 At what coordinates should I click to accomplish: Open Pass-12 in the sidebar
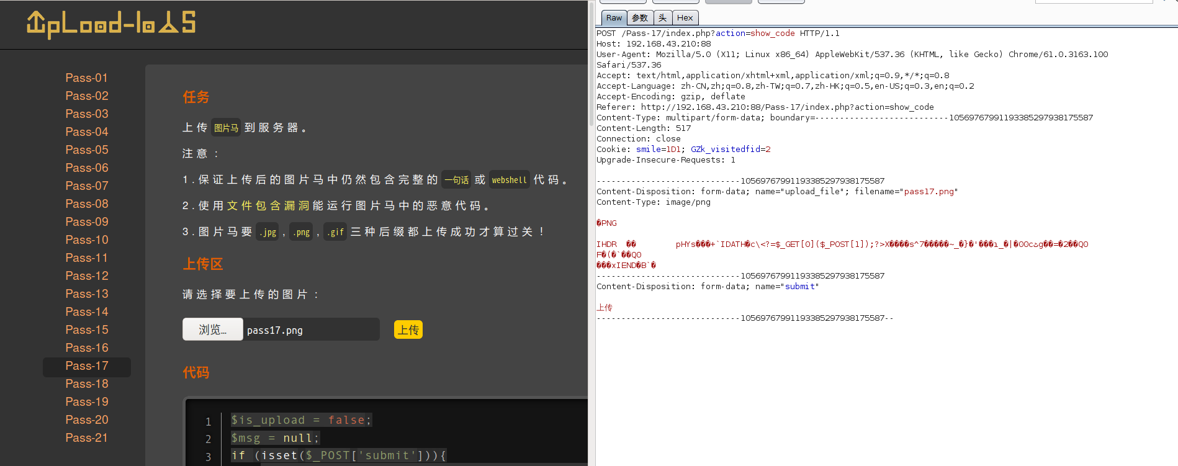pos(87,276)
